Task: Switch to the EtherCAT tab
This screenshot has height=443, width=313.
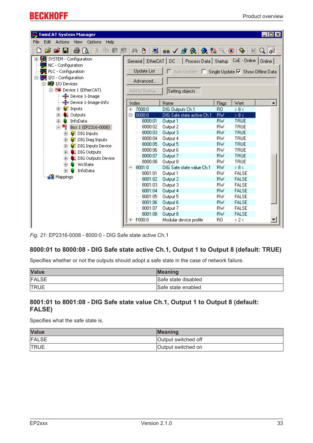Action: click(x=155, y=61)
